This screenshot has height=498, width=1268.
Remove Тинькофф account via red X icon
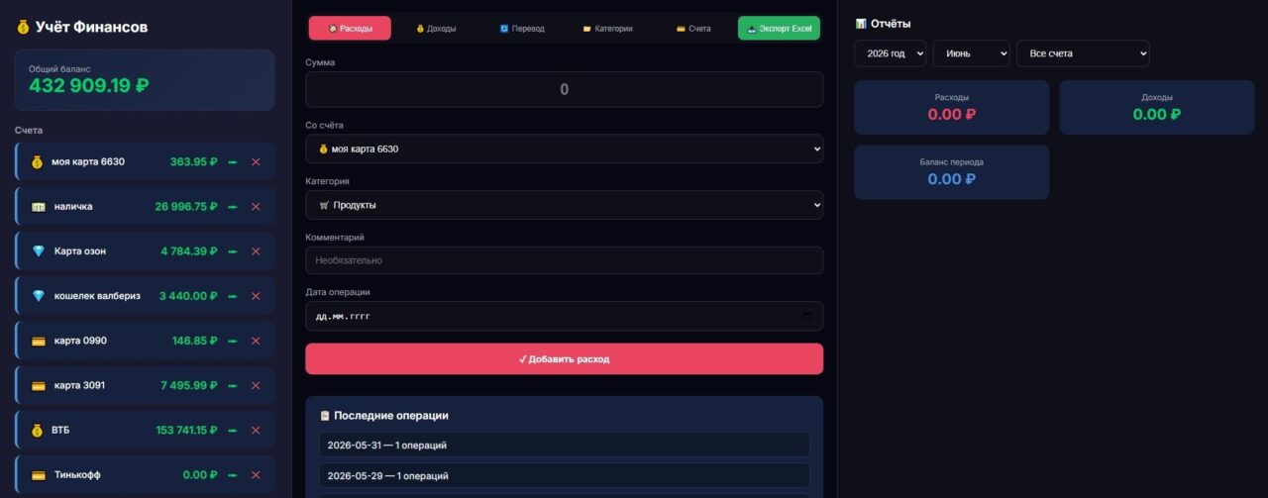pos(256,475)
